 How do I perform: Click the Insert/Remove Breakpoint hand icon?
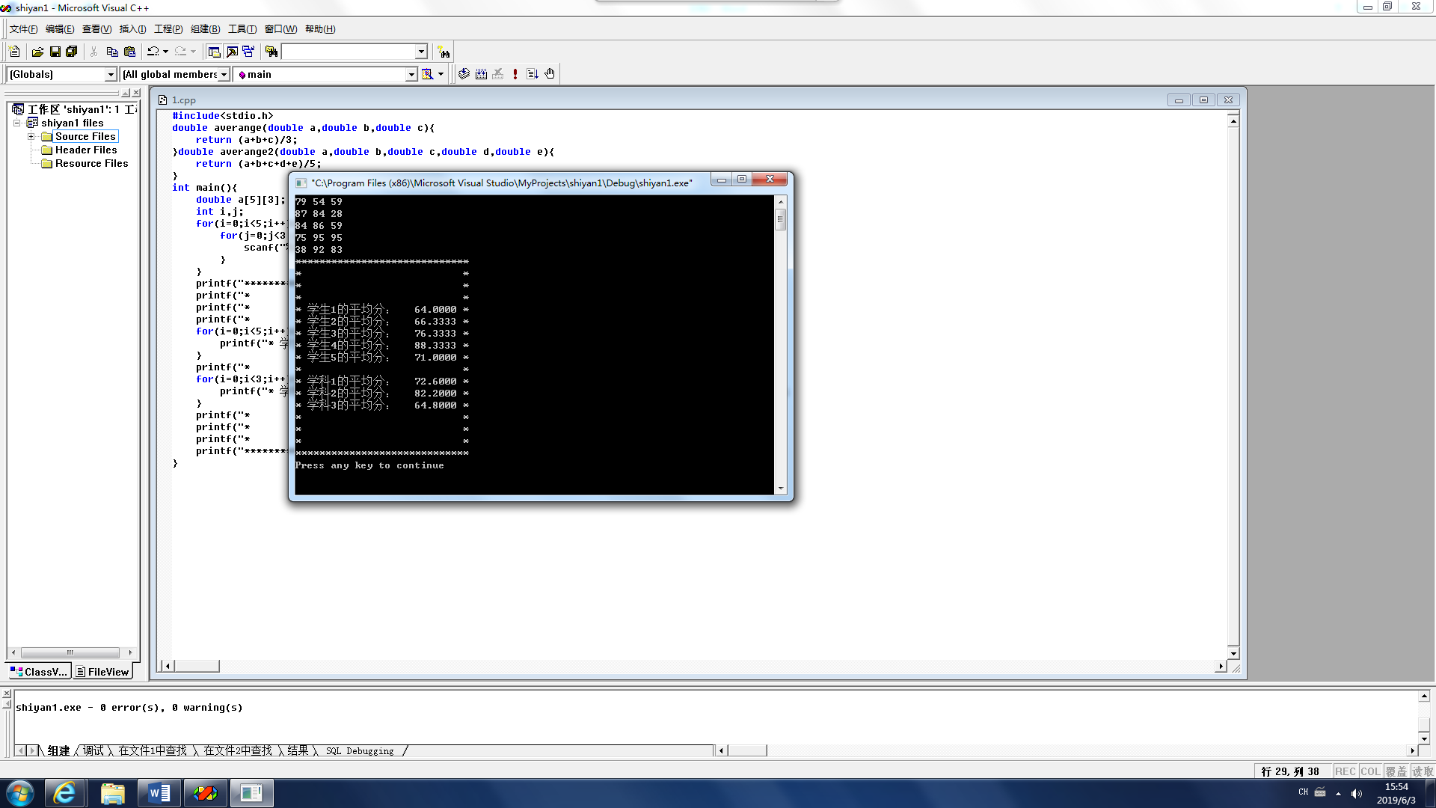pyautogui.click(x=550, y=74)
